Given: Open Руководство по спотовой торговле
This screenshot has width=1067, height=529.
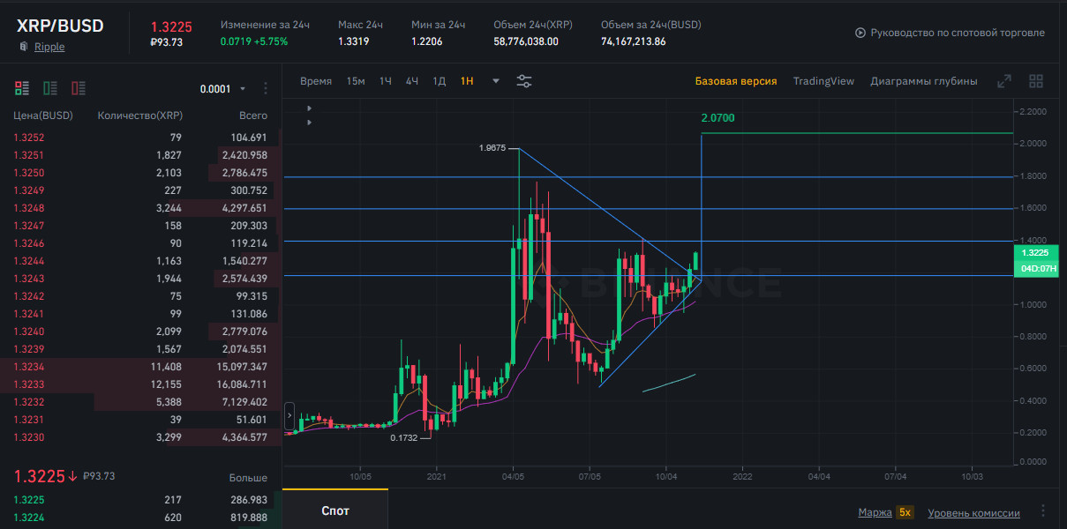Looking at the screenshot, I should pos(958,33).
